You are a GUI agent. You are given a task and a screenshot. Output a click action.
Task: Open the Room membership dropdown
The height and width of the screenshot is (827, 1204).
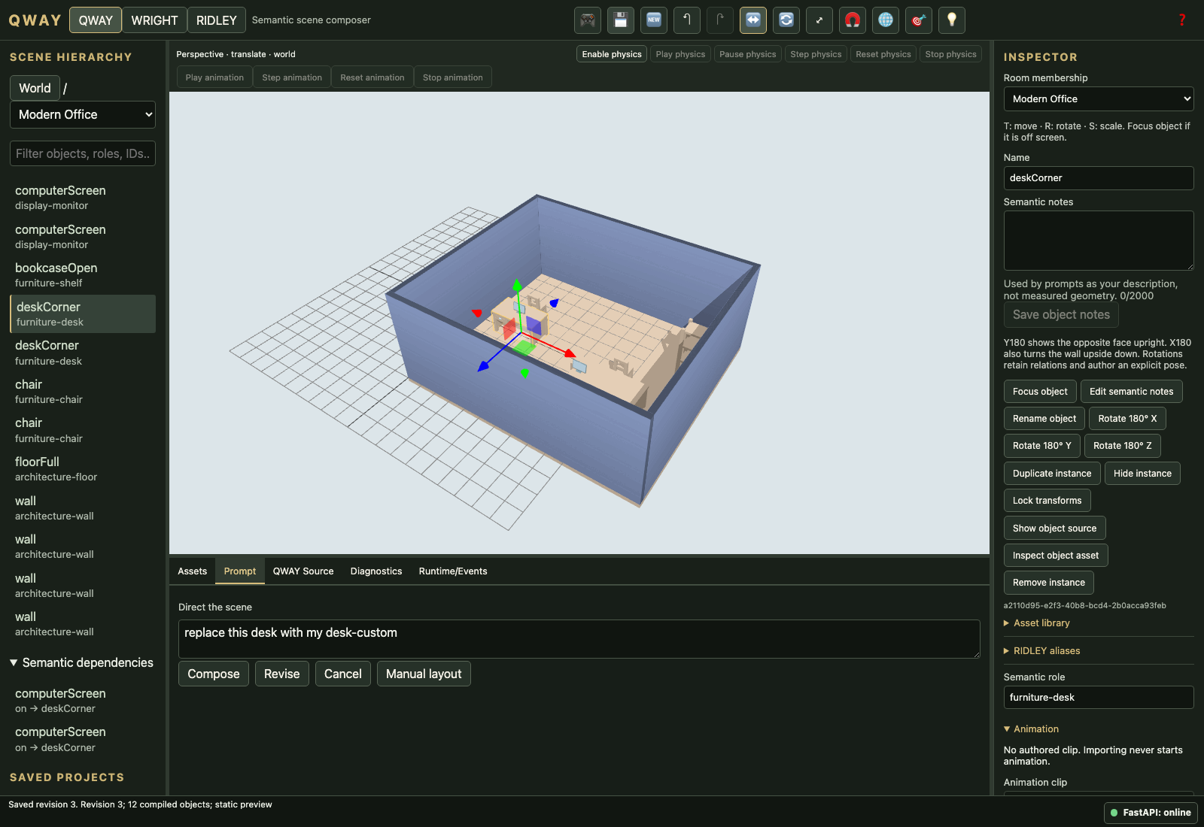1099,98
